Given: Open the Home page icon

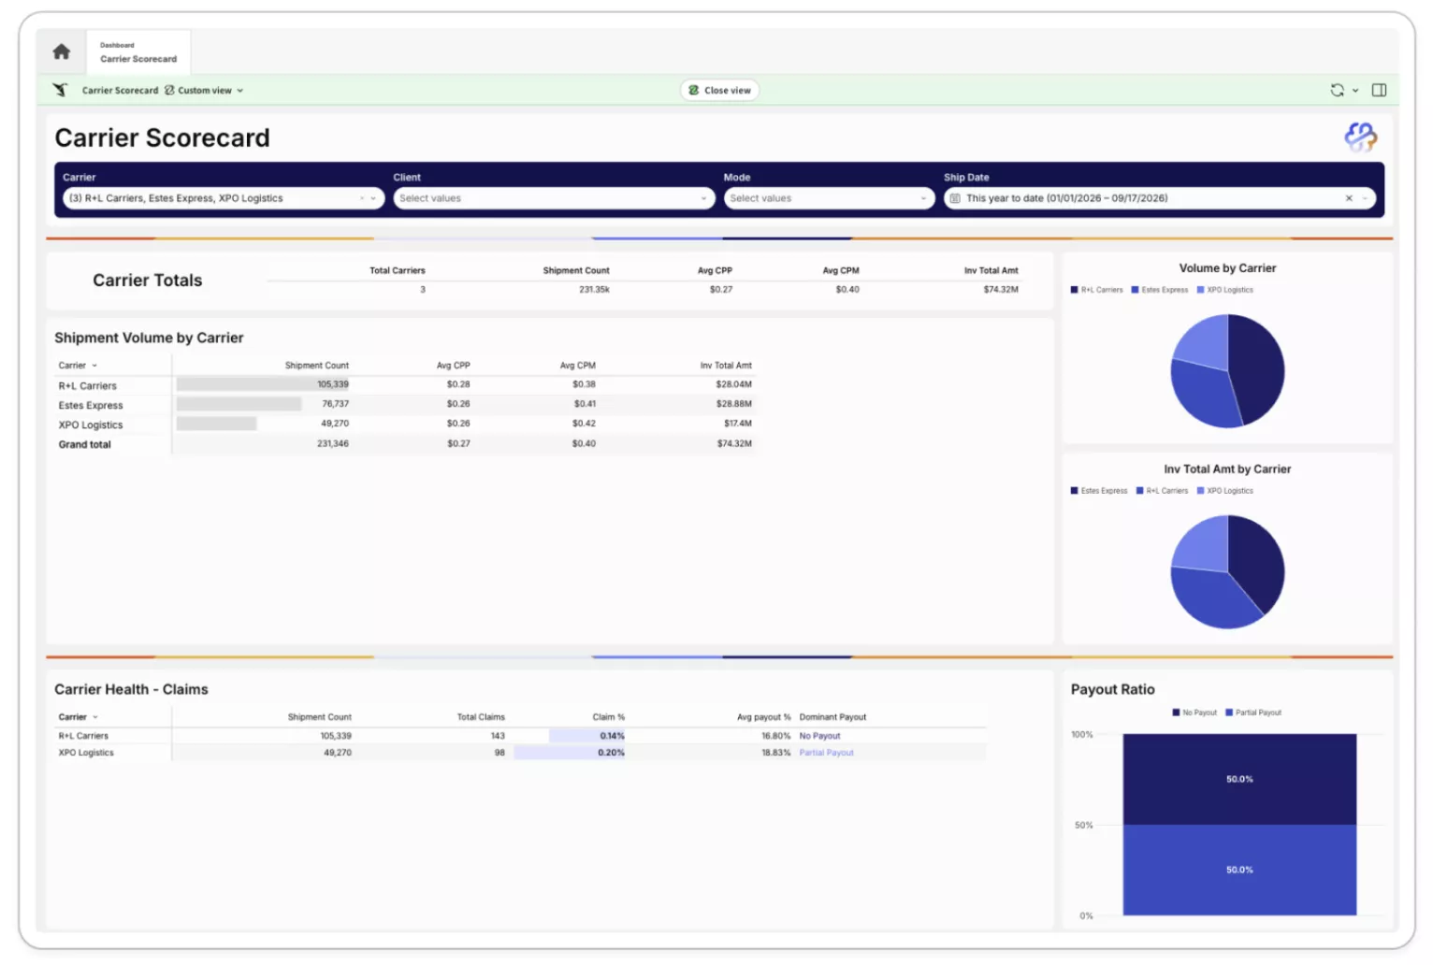Looking at the screenshot, I should tap(62, 51).
